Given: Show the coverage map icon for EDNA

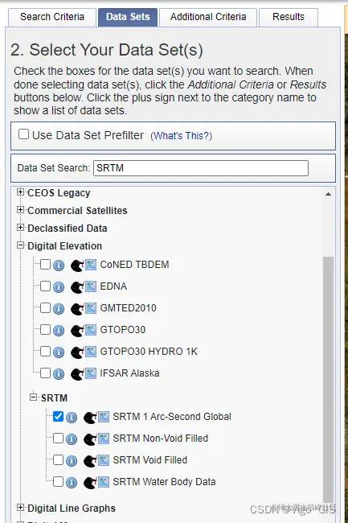Looking at the screenshot, I should pos(91,286).
